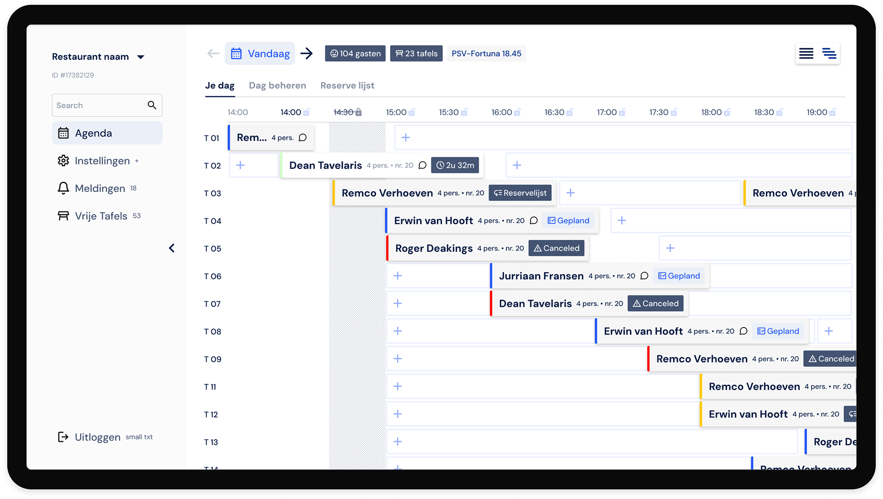Open Reserve lijst tab
883x499 pixels.
tap(347, 85)
